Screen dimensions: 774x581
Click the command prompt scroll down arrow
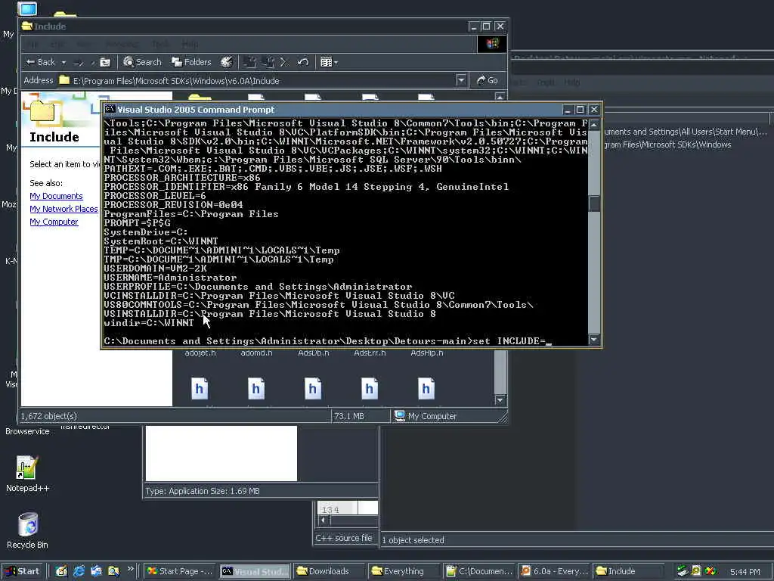point(594,340)
